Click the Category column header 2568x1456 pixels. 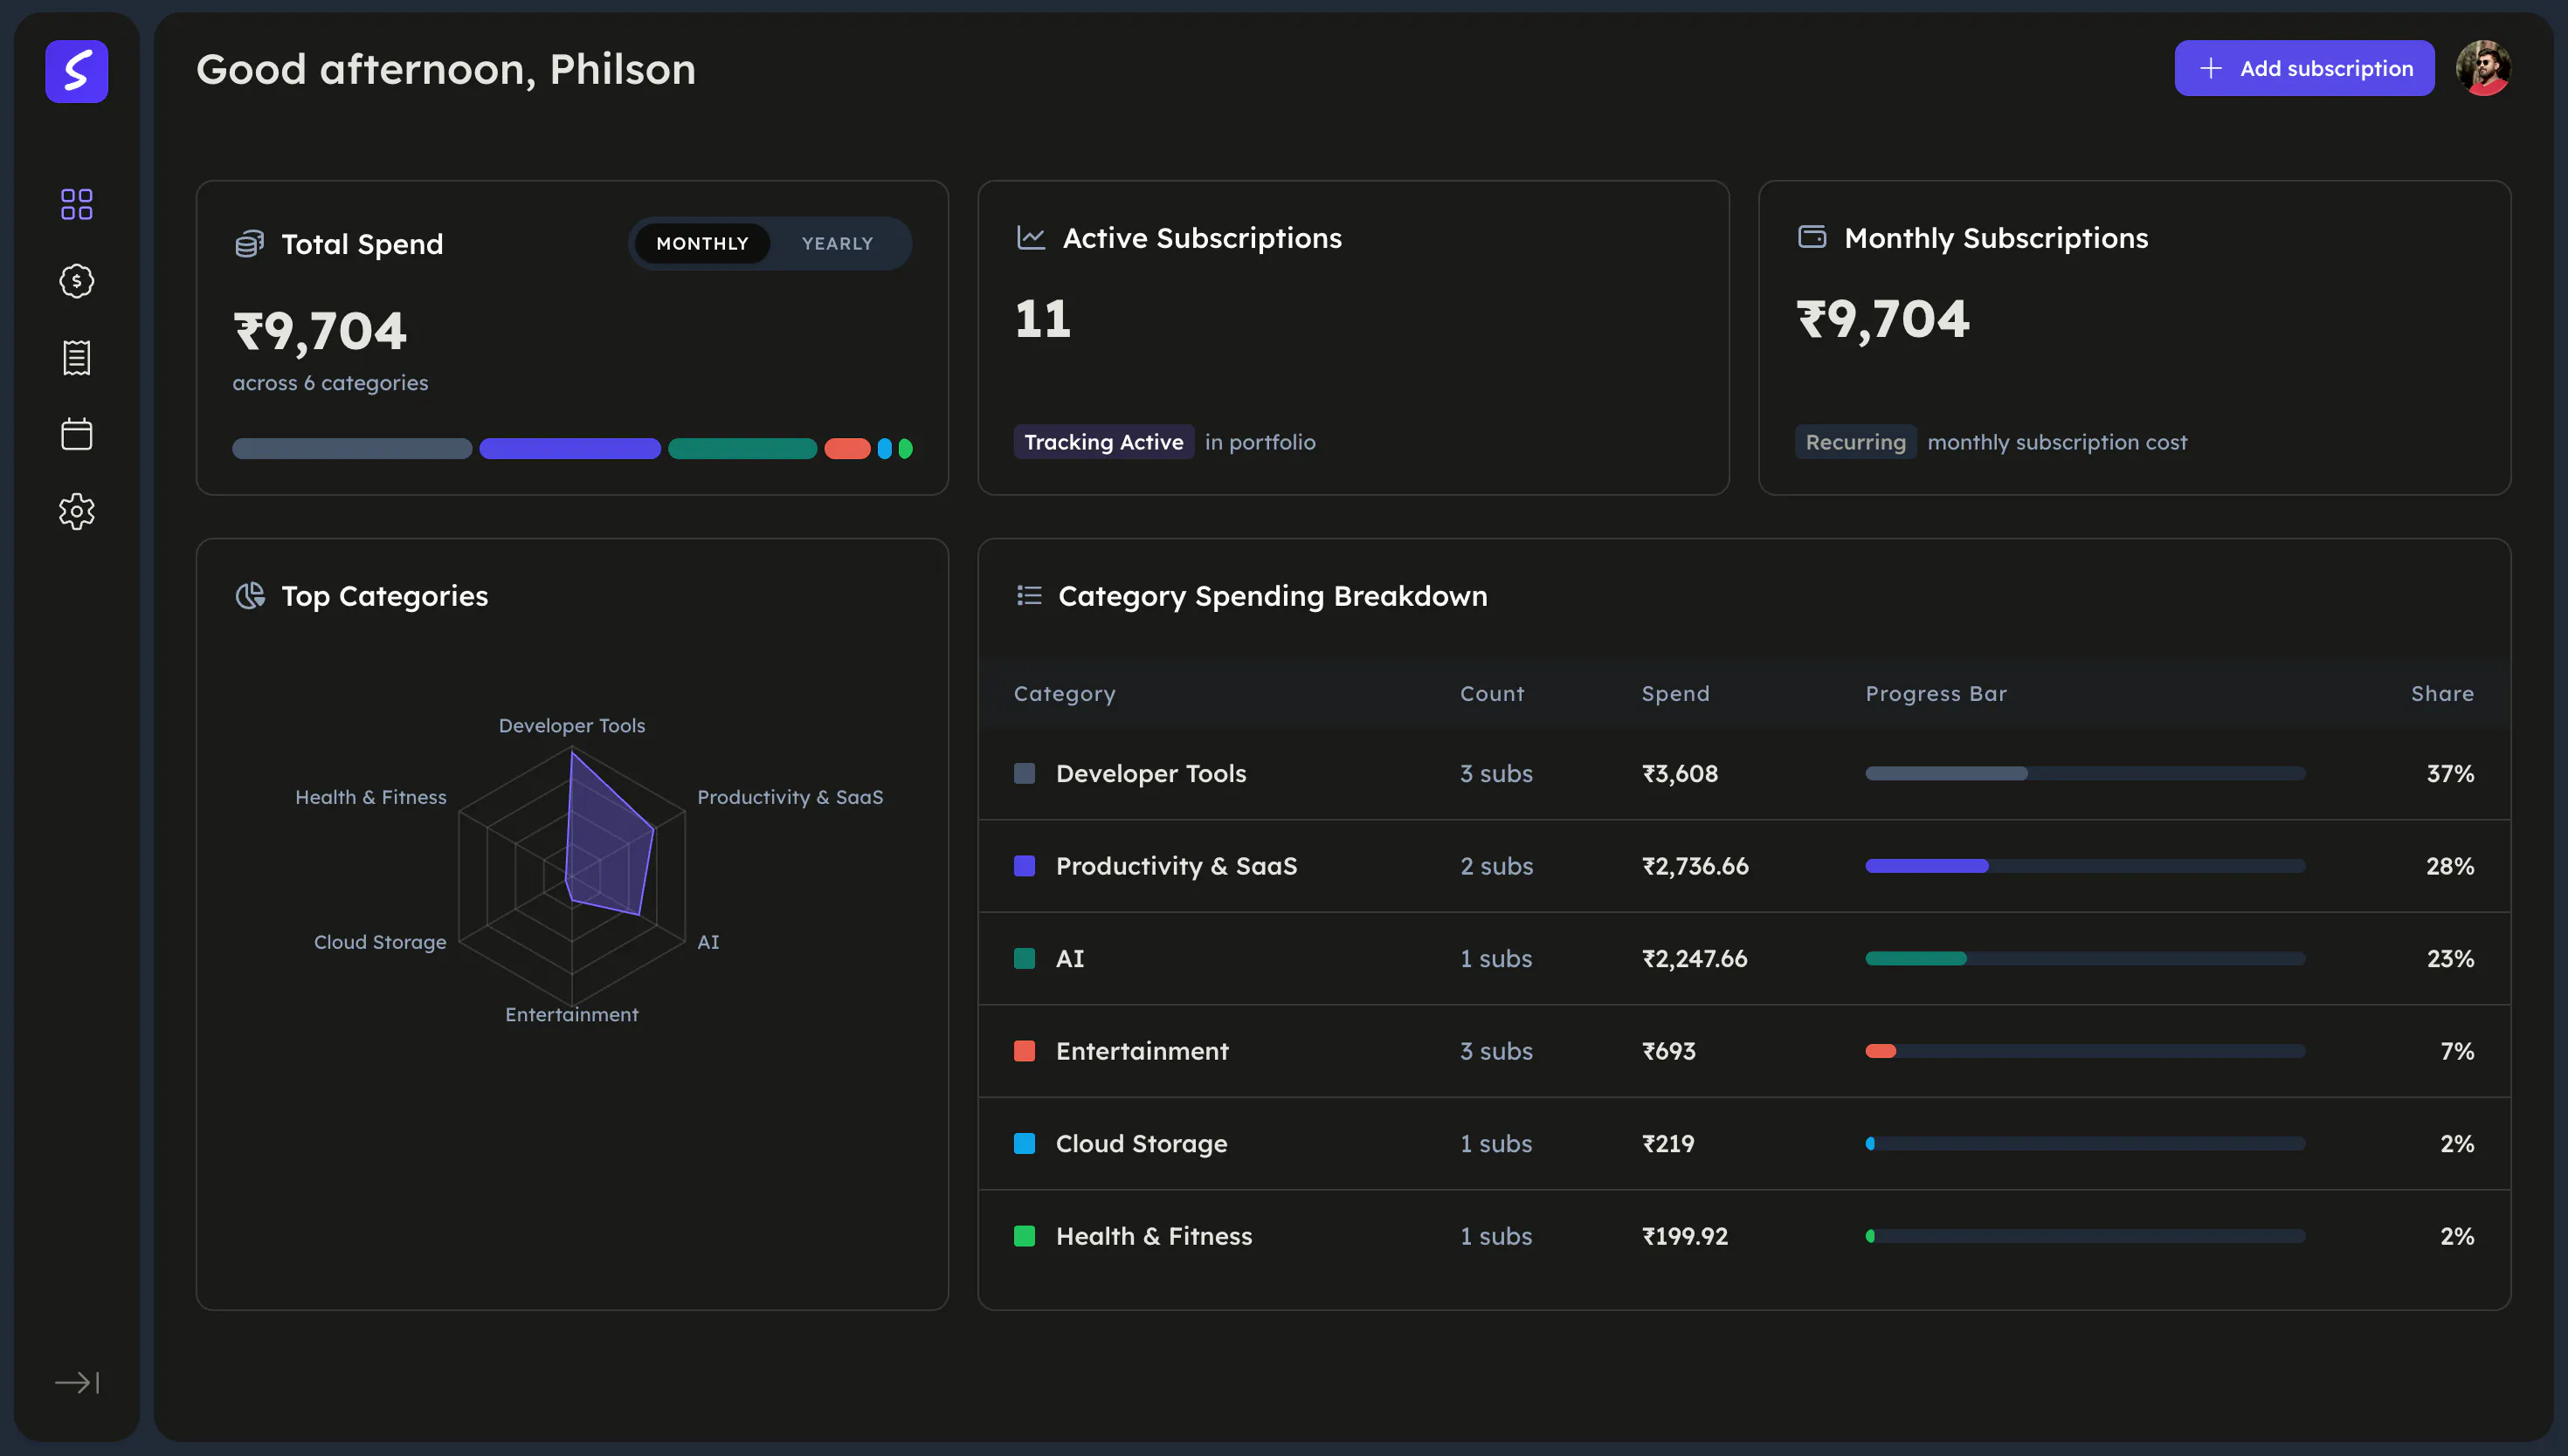coord(1065,694)
